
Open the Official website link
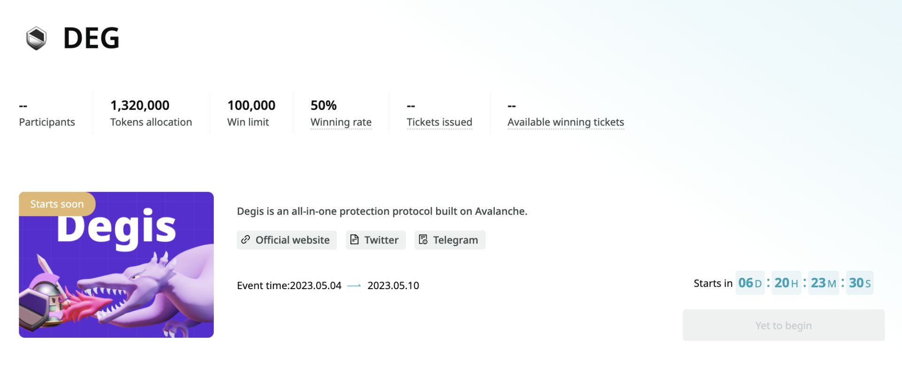(287, 240)
